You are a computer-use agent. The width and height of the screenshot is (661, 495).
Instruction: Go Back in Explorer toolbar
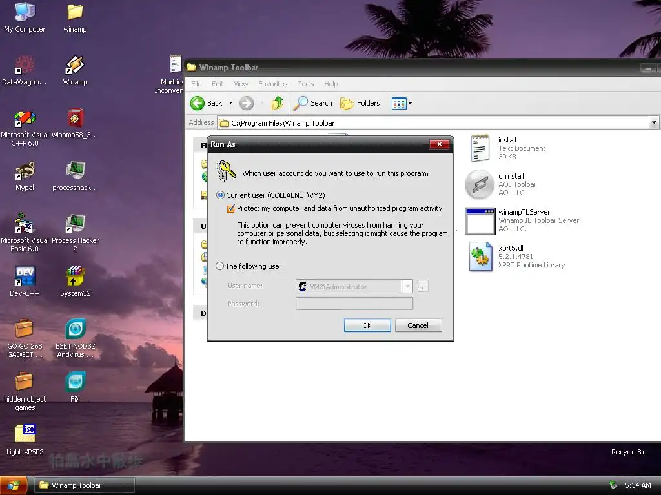(x=207, y=103)
